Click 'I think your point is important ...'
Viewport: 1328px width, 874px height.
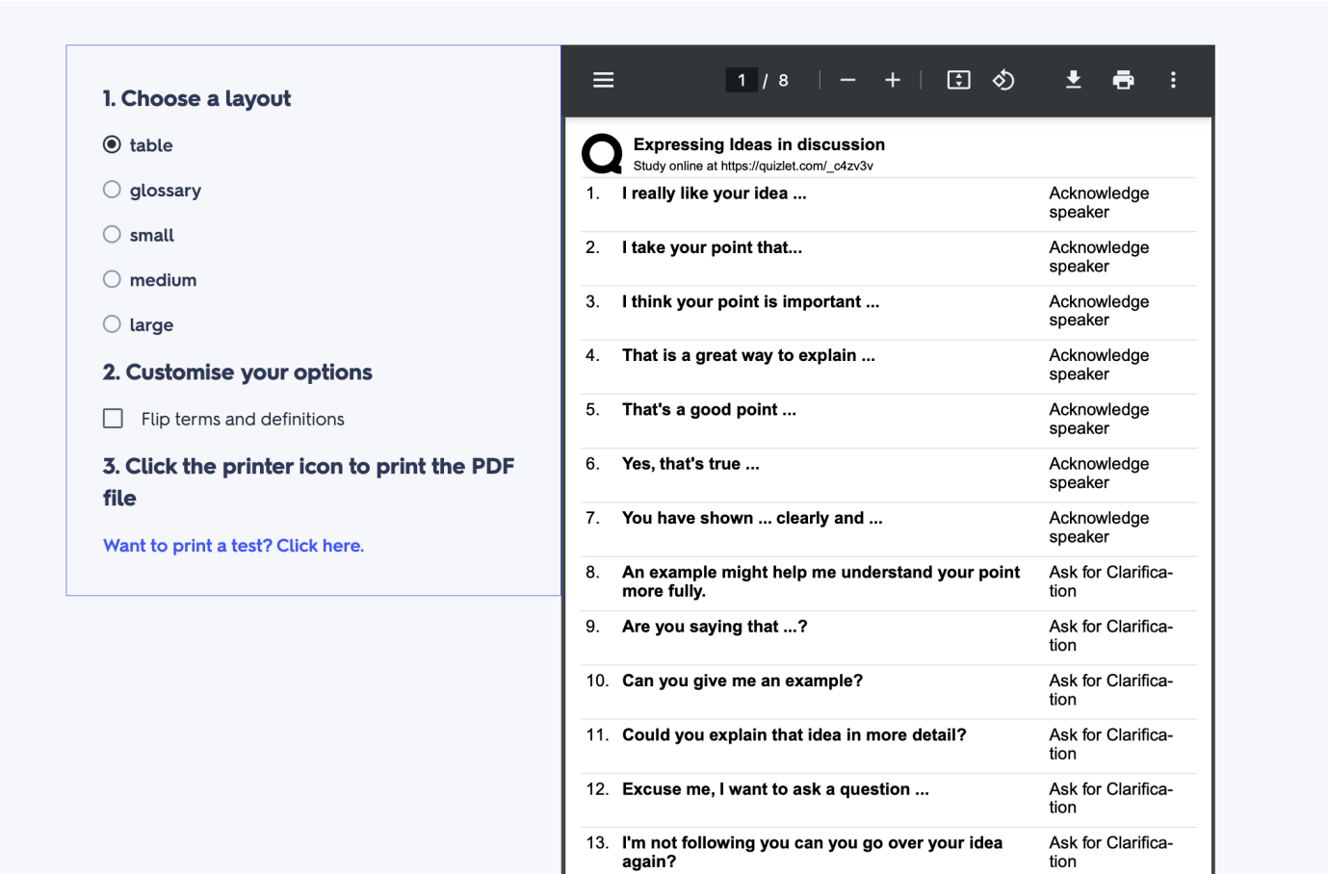750,301
